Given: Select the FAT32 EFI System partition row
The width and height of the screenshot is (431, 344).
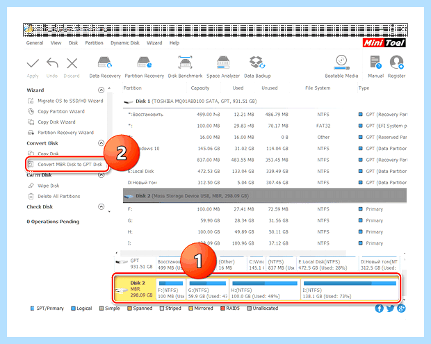Looking at the screenshot, I should coord(265,126).
